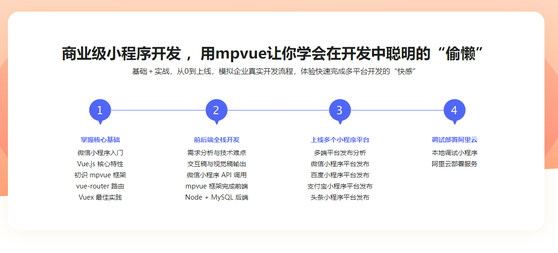Click the 微信小程序入门 item
Viewport: 558px width, 253px height.
(100, 153)
